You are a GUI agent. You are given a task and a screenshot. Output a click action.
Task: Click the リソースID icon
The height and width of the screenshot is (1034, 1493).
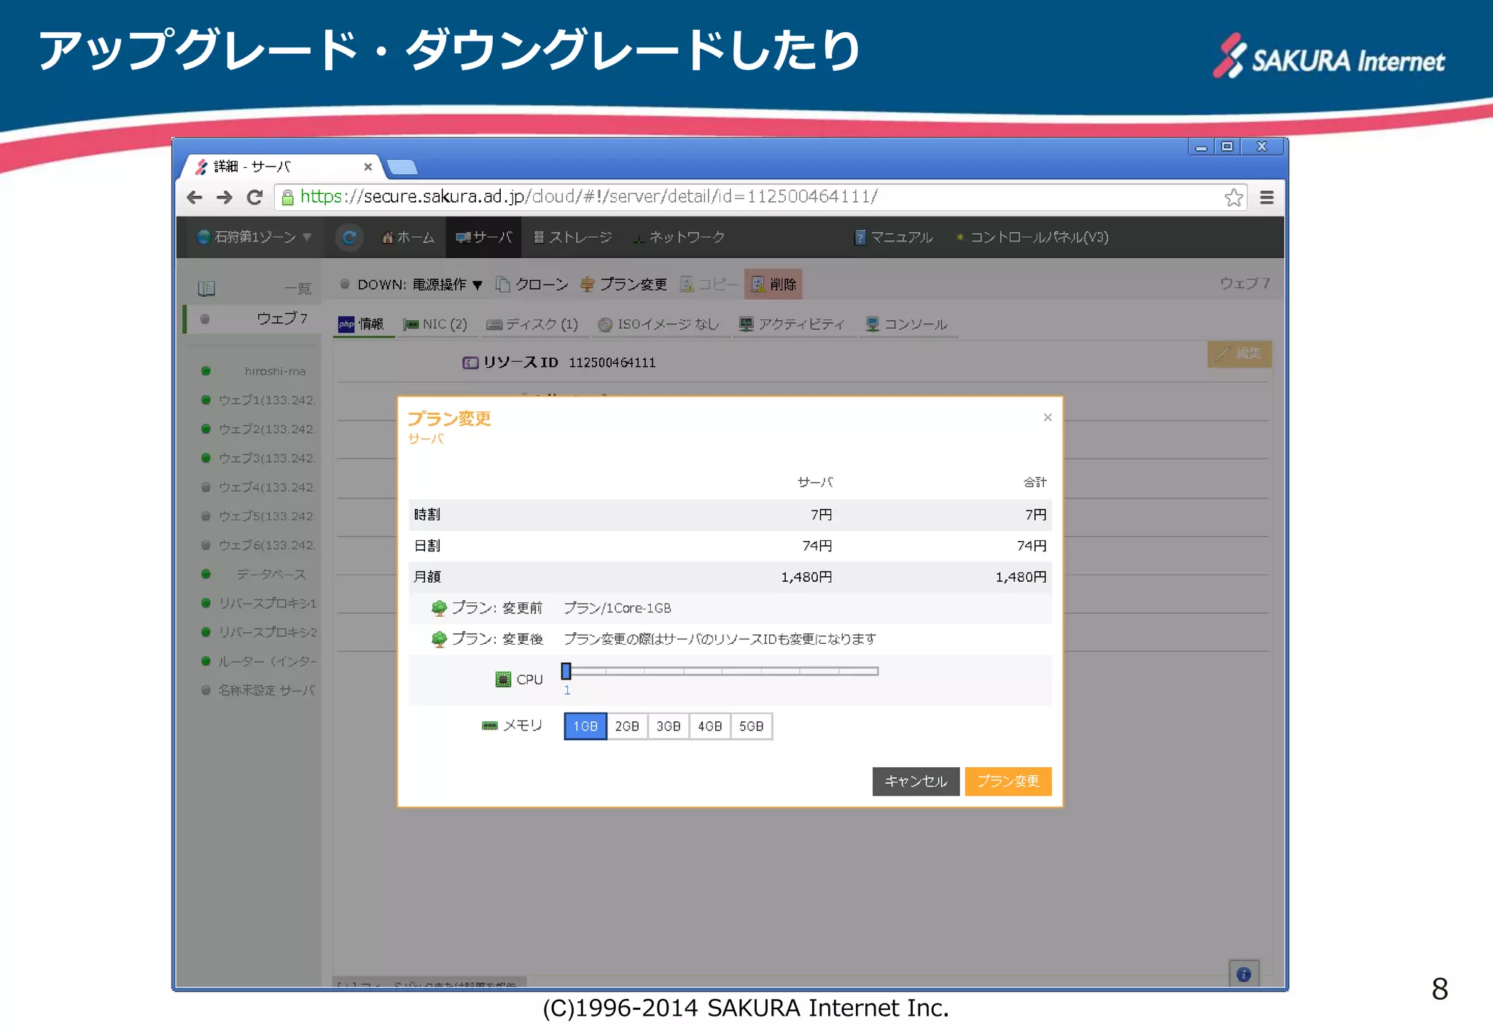pos(470,362)
